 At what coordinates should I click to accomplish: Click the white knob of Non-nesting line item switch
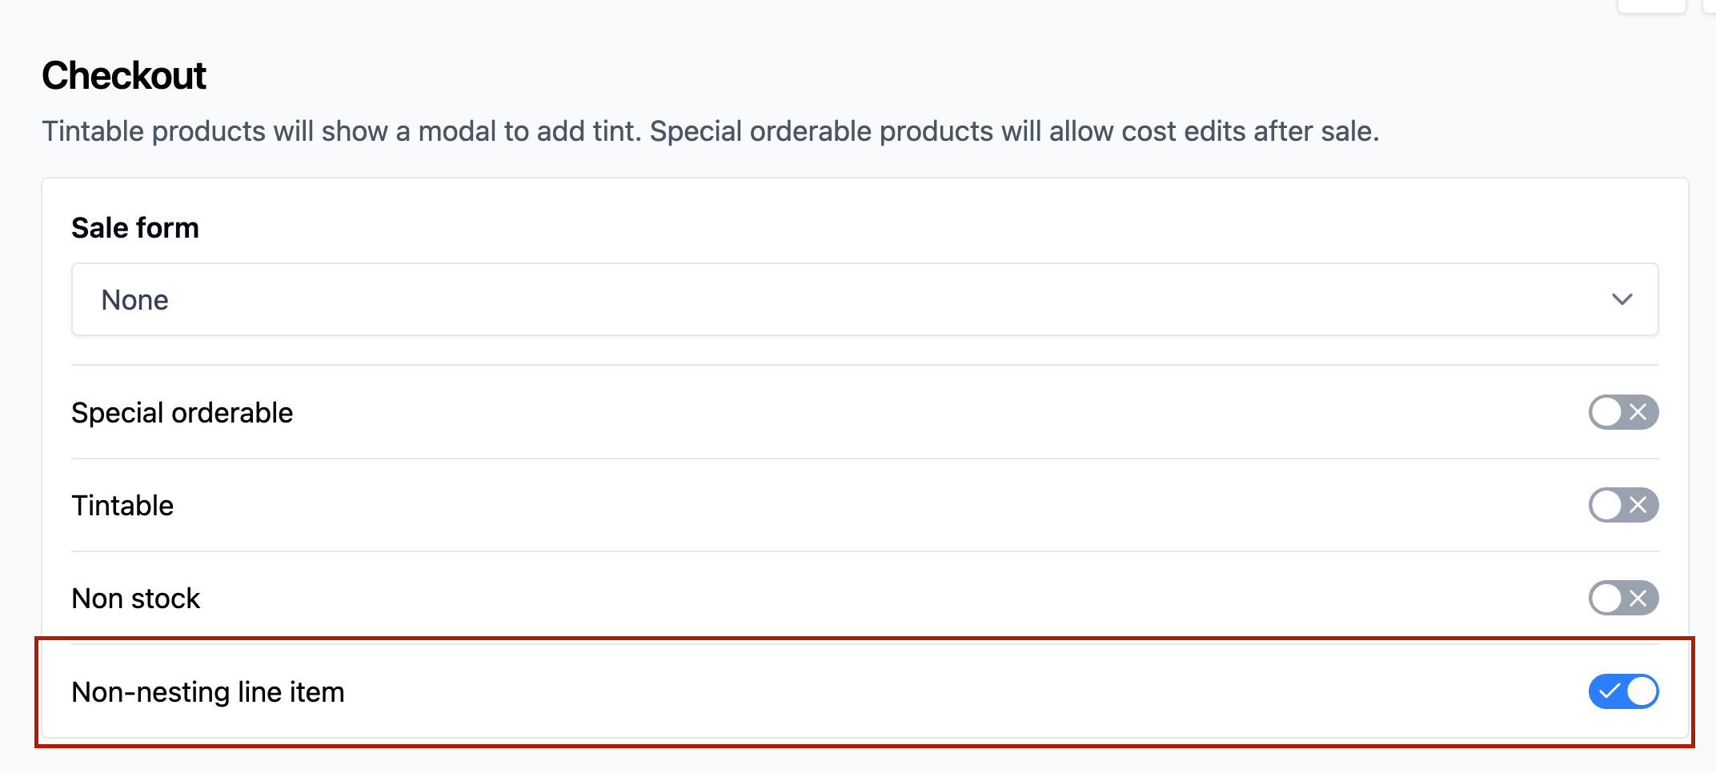(x=1642, y=691)
